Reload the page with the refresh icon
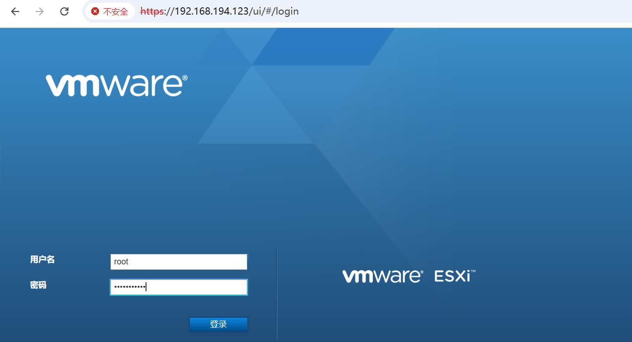 (64, 11)
